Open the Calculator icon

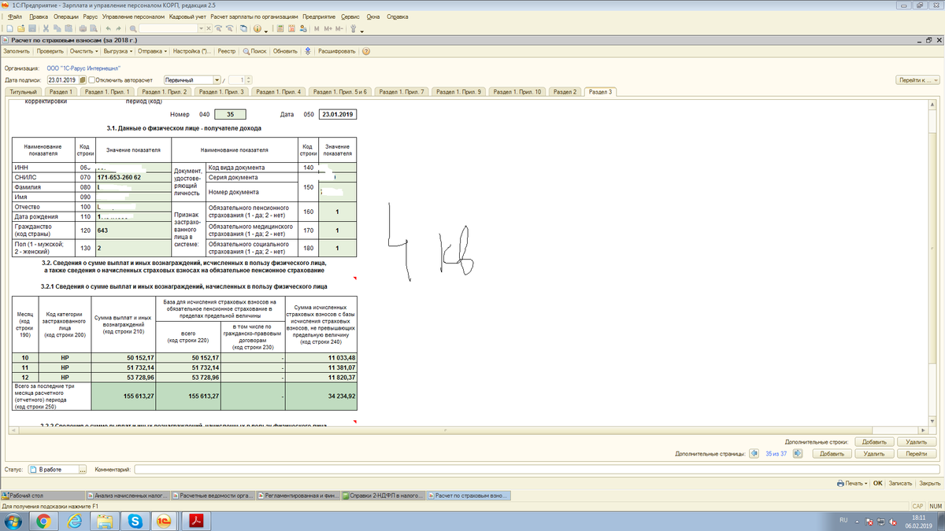click(x=280, y=28)
